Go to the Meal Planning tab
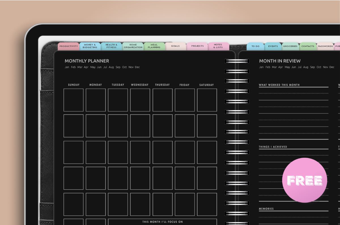Image resolution: width=340 pixels, height=225 pixels. [x=154, y=46]
